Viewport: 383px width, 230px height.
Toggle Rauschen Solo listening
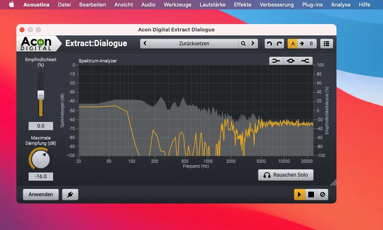pyautogui.click(x=285, y=175)
